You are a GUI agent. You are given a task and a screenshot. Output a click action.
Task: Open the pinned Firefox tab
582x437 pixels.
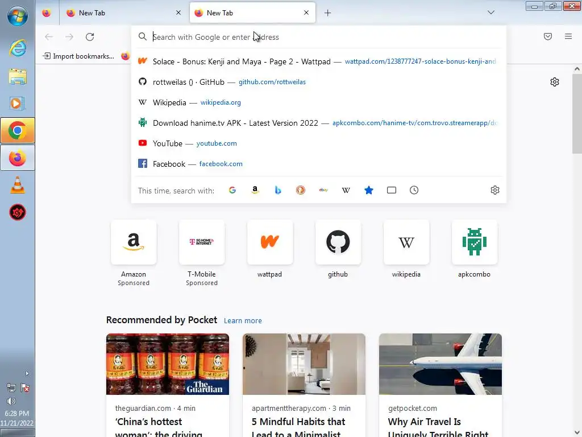(x=47, y=13)
